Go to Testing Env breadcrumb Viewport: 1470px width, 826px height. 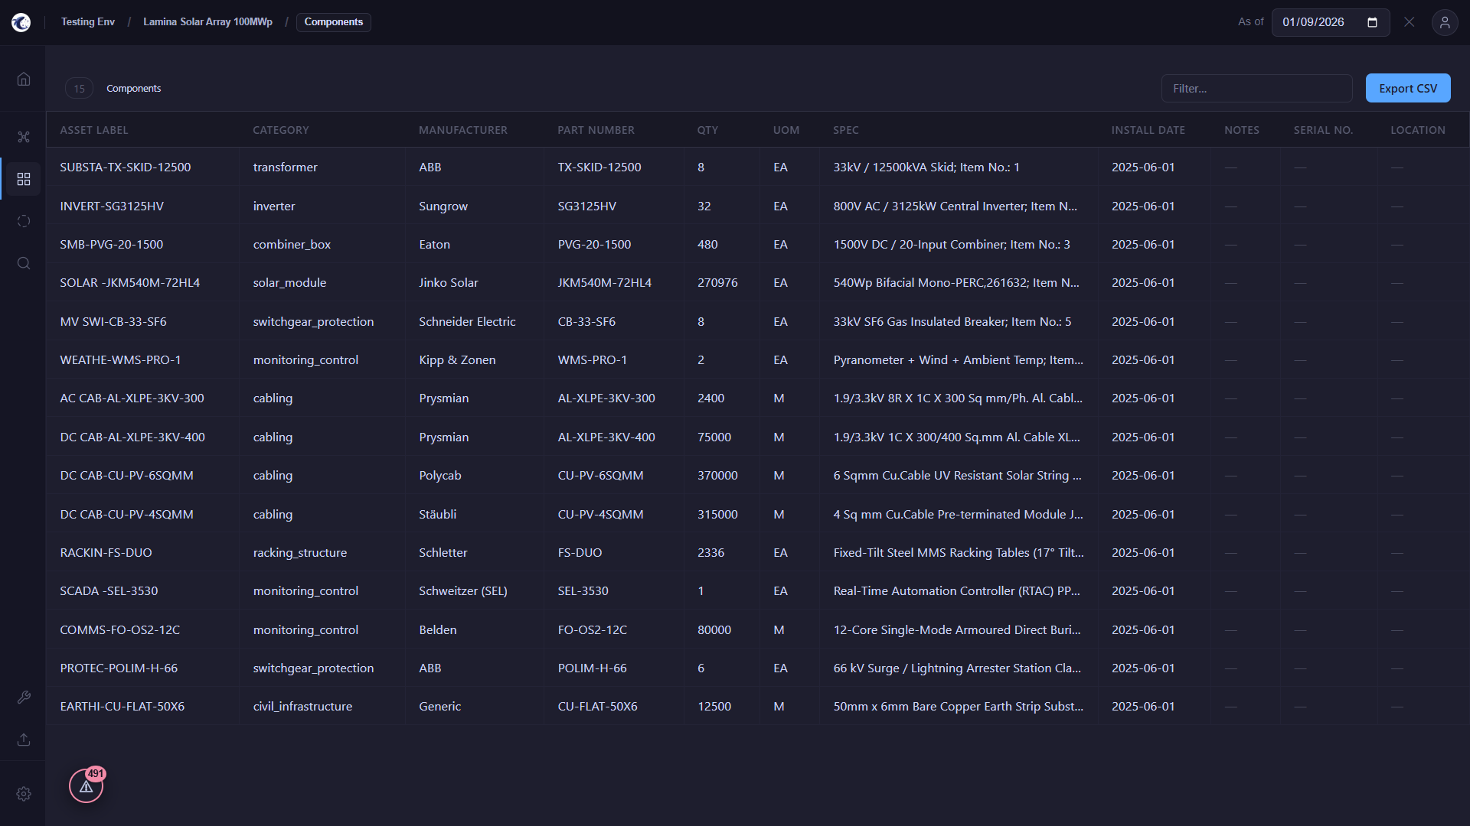[x=88, y=22]
